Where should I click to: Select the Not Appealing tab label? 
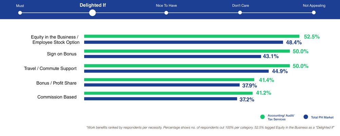tap(314, 5)
